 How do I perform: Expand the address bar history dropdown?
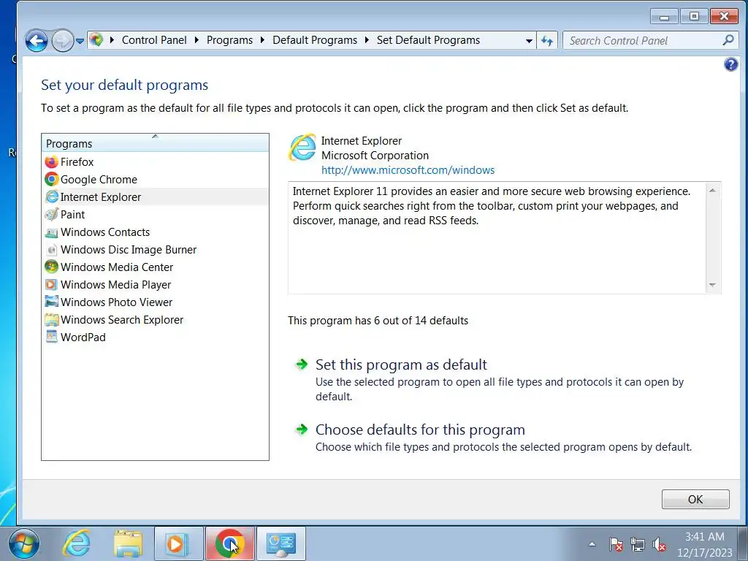point(529,41)
